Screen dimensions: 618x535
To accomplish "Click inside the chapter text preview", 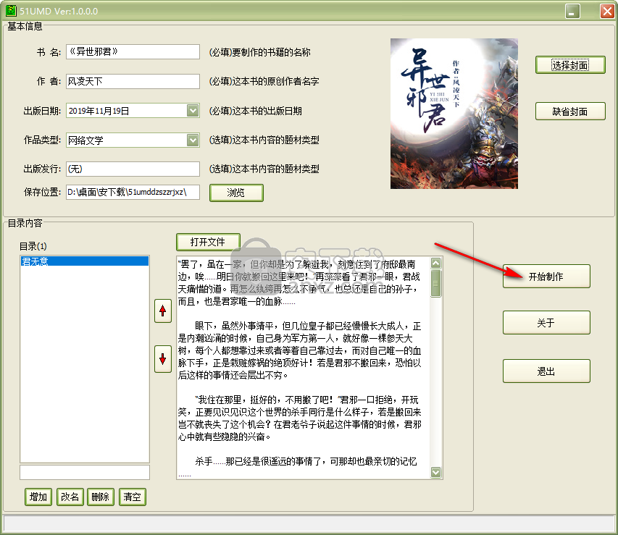I will click(x=304, y=368).
